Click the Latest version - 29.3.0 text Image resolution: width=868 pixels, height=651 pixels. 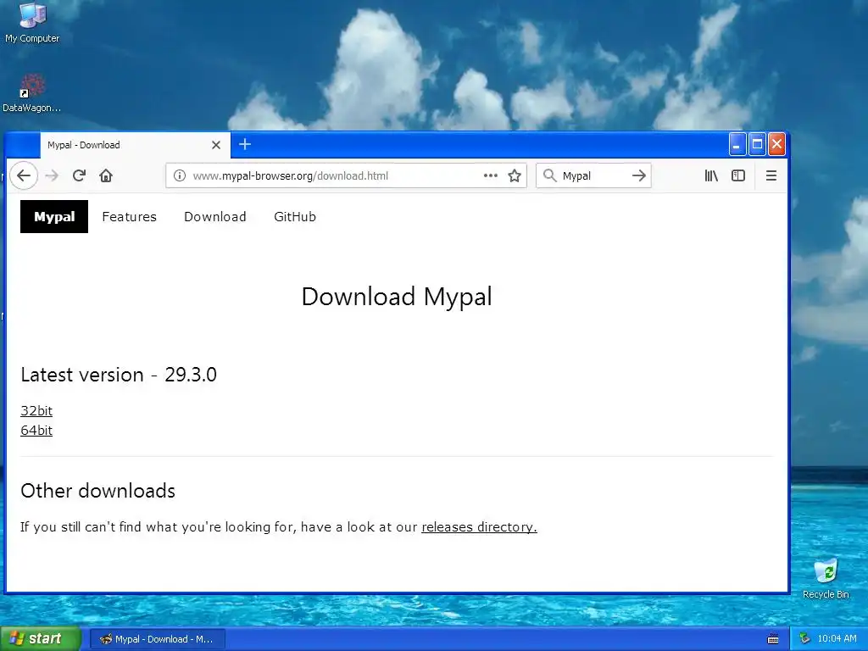tap(119, 375)
